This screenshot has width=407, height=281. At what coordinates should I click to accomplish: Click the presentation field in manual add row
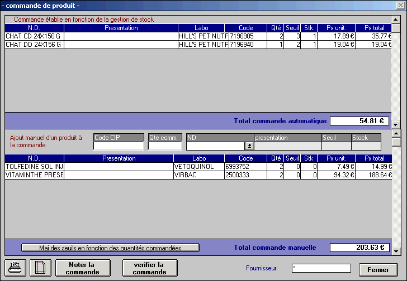[288, 146]
